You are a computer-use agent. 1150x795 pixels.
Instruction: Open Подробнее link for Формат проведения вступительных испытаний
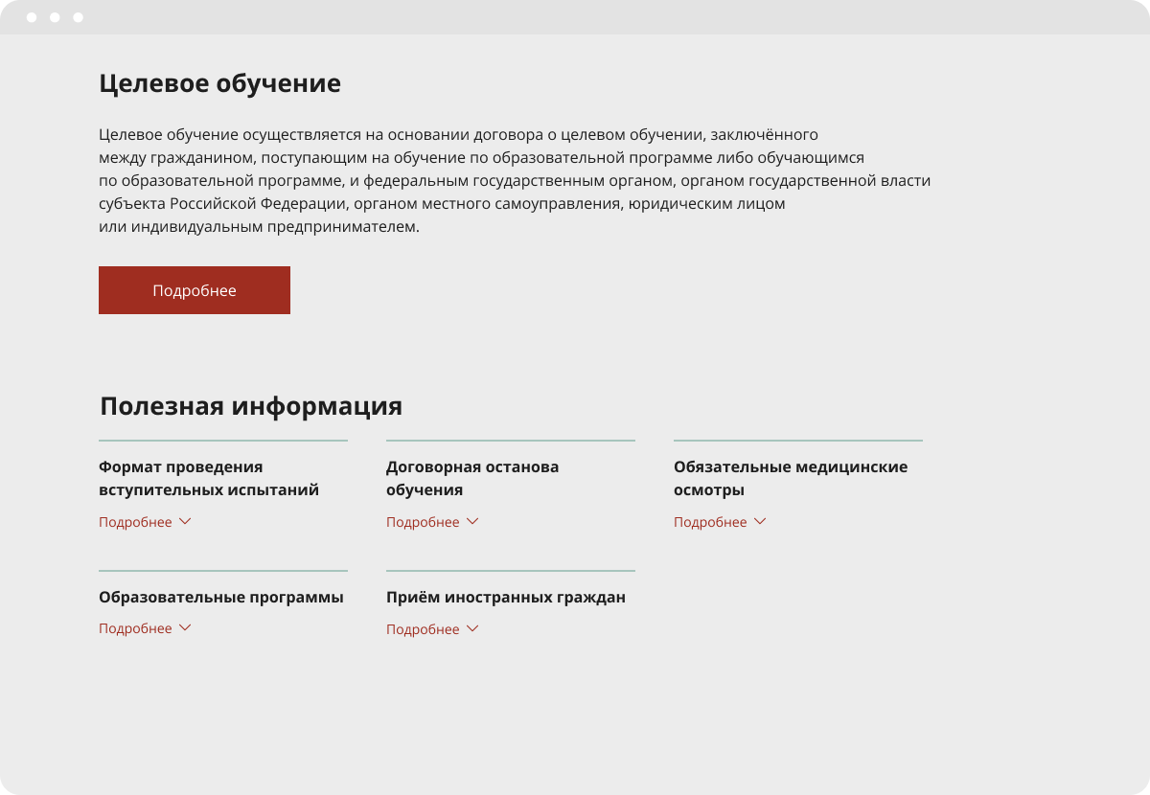coord(135,522)
